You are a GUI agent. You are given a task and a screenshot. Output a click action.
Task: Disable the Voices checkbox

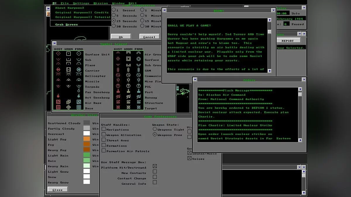(190, 158)
